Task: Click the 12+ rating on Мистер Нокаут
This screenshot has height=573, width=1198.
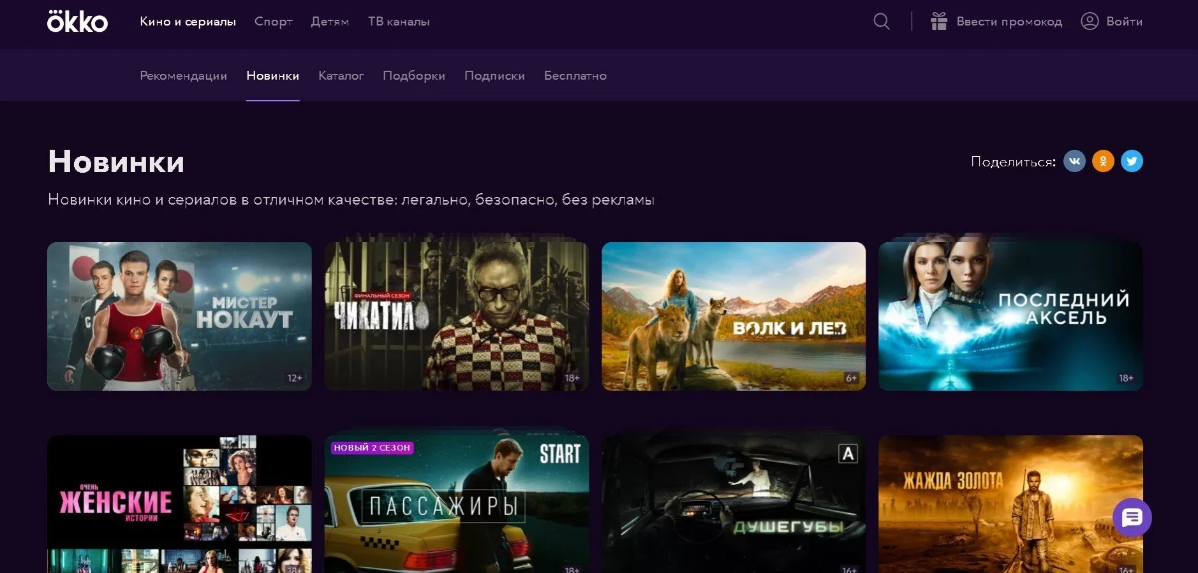Action: pyautogui.click(x=295, y=378)
